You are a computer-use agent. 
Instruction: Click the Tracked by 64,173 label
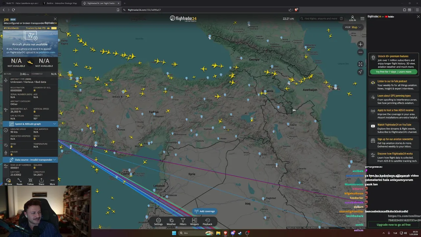click(x=36, y=28)
